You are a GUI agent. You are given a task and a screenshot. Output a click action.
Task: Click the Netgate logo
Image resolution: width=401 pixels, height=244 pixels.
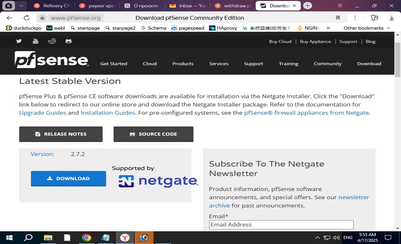[158, 181]
